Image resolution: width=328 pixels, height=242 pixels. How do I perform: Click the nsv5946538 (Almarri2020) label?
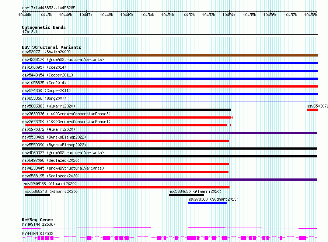[x=50, y=184]
